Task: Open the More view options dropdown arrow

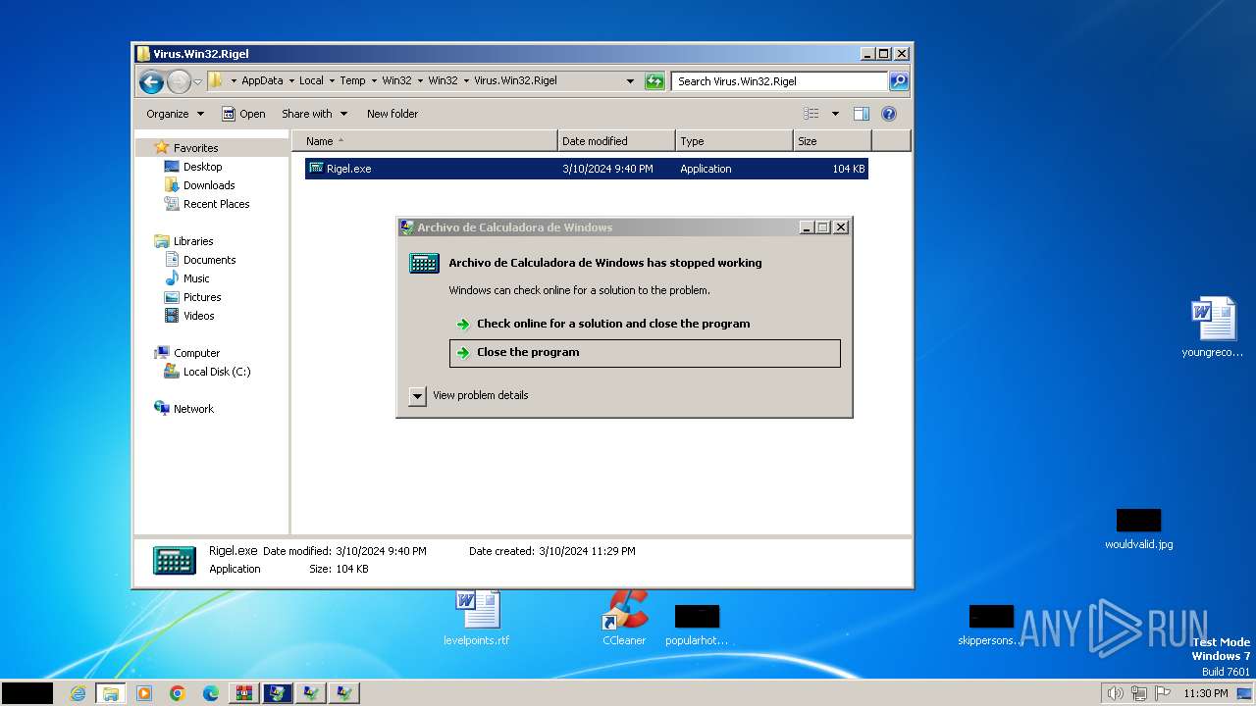Action: [835, 114]
